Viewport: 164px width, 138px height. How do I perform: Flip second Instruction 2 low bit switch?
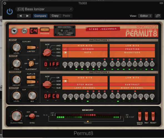tap(118, 96)
